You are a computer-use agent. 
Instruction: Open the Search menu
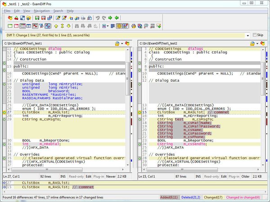(58, 10)
